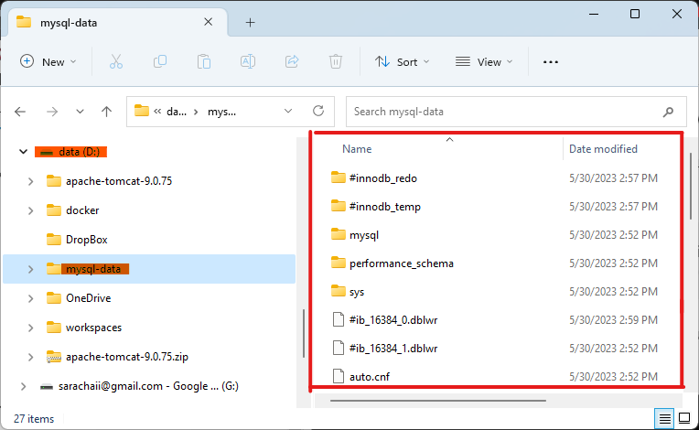The height and width of the screenshot is (430, 699).
Task: Open the View menu
Action: click(x=483, y=61)
